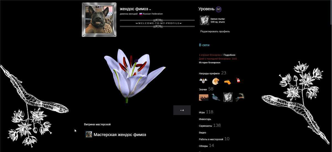The width and height of the screenshot is (332, 152).
Task: Go to the Игры 118 section
Action: (x=206, y=112)
